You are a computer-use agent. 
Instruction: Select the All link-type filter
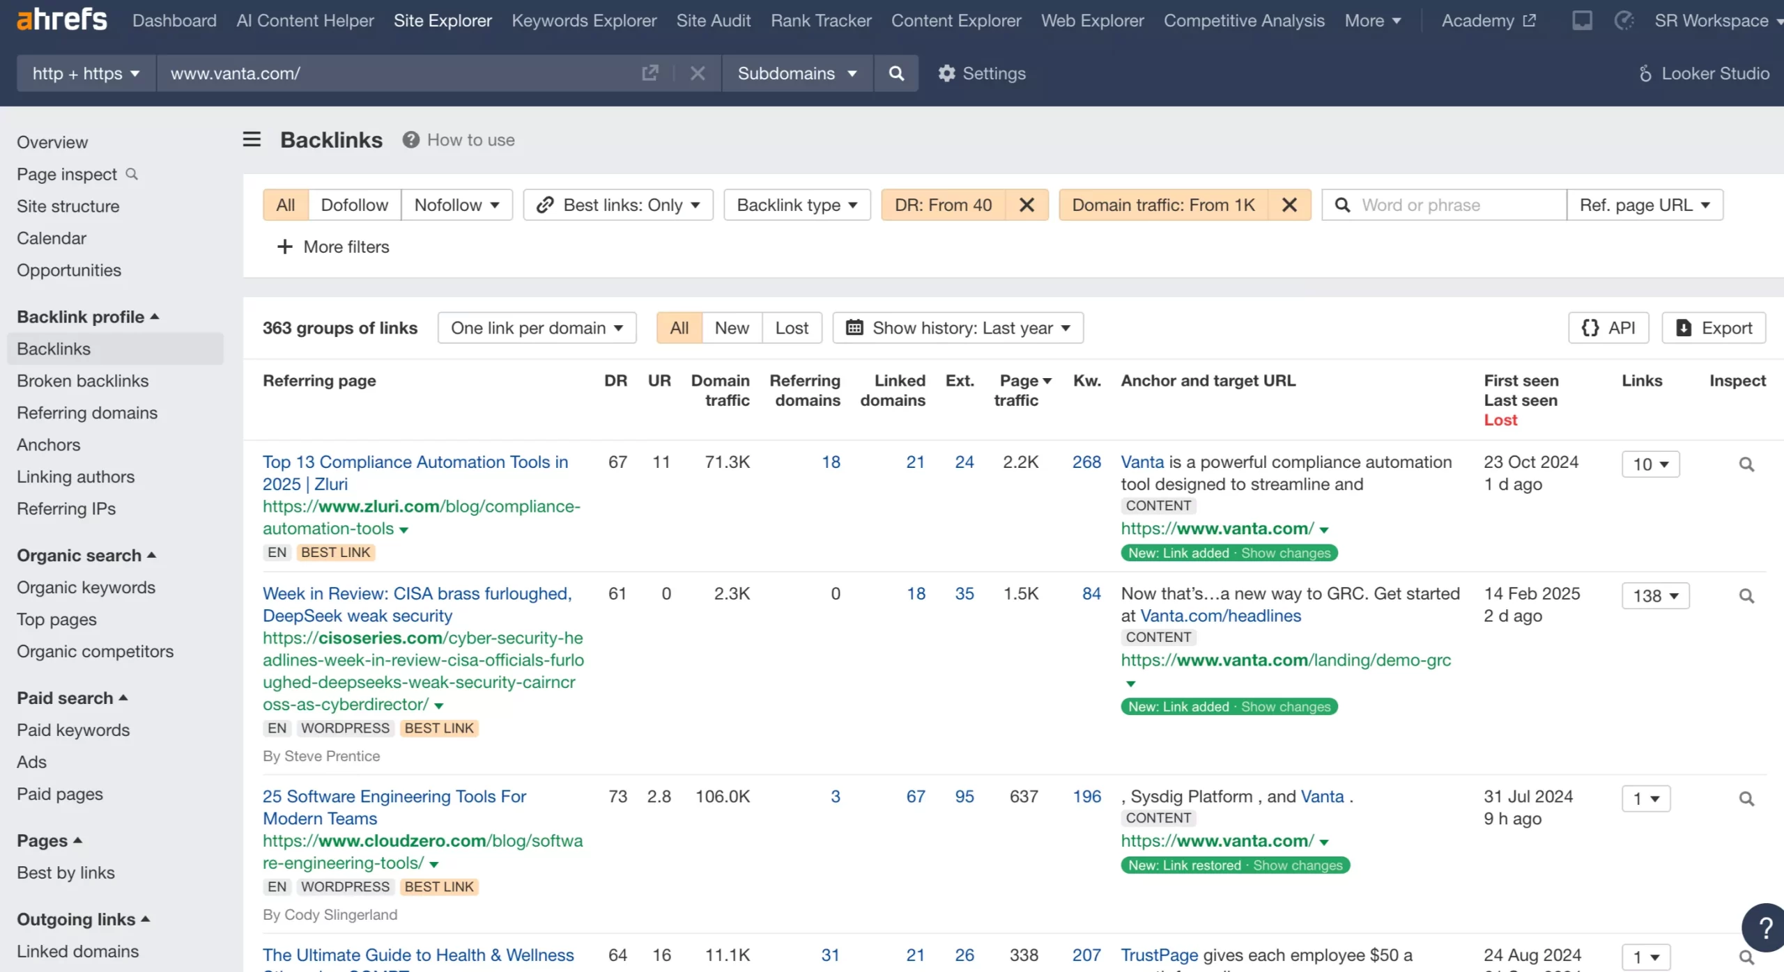[286, 205]
